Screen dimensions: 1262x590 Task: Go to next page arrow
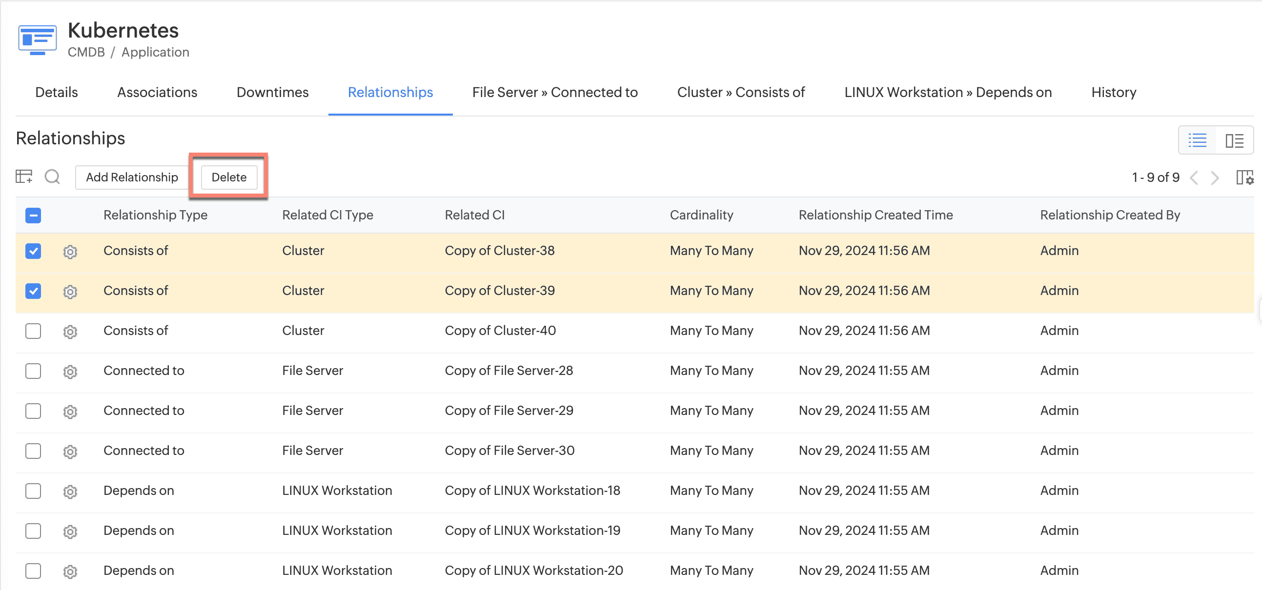1215,177
